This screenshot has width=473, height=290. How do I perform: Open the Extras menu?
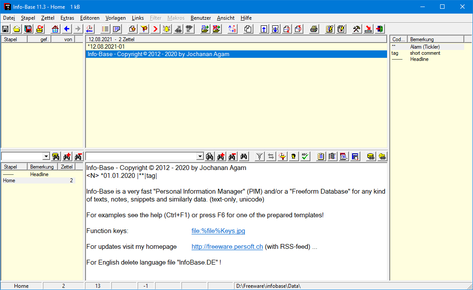pyautogui.click(x=67, y=18)
